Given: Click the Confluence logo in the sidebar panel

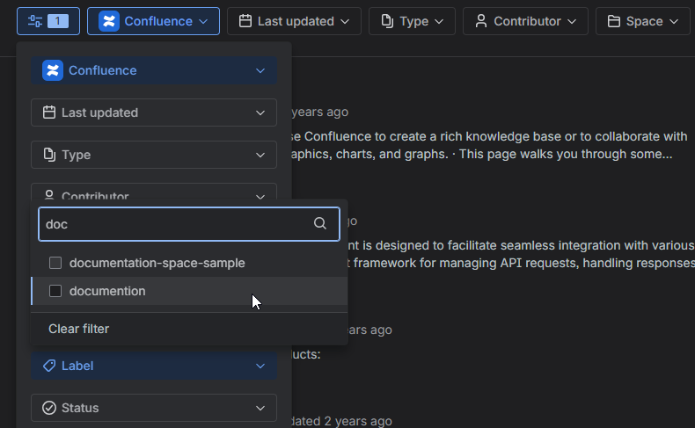Looking at the screenshot, I should pyautogui.click(x=53, y=70).
